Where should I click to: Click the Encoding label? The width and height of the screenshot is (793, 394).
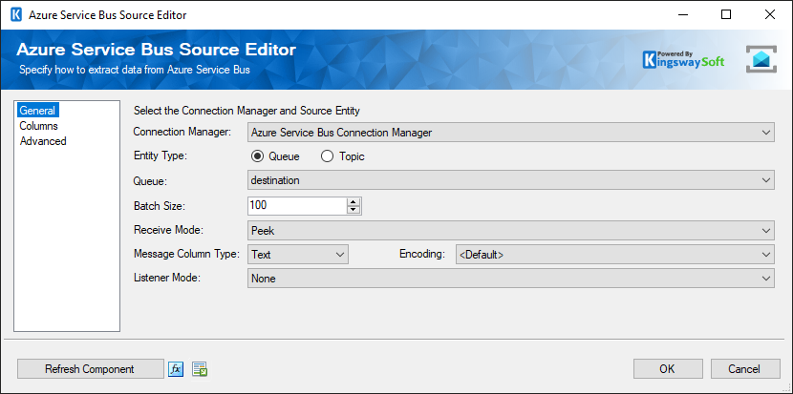point(421,254)
